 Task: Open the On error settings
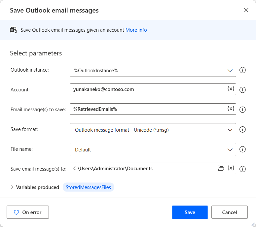pyautogui.click(x=28, y=212)
